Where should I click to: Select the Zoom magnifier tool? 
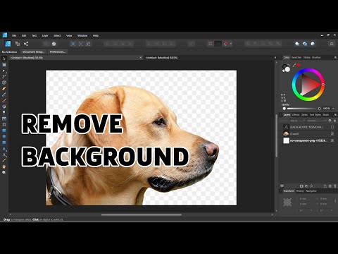(4, 172)
